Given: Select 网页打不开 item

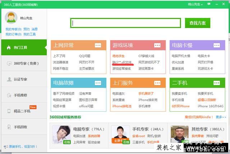Looking at the screenshot, I should (x=87, y=62).
